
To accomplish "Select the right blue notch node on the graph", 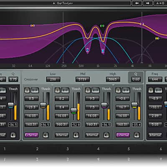I will point(103,51).
